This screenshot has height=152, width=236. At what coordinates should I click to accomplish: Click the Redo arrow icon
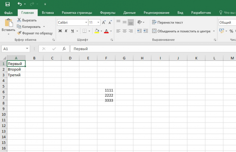click(x=32, y=4)
